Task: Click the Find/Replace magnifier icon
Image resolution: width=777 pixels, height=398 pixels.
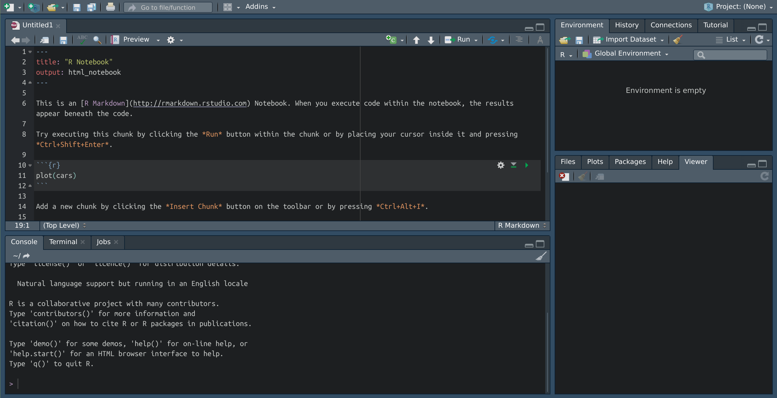Action: pyautogui.click(x=97, y=40)
